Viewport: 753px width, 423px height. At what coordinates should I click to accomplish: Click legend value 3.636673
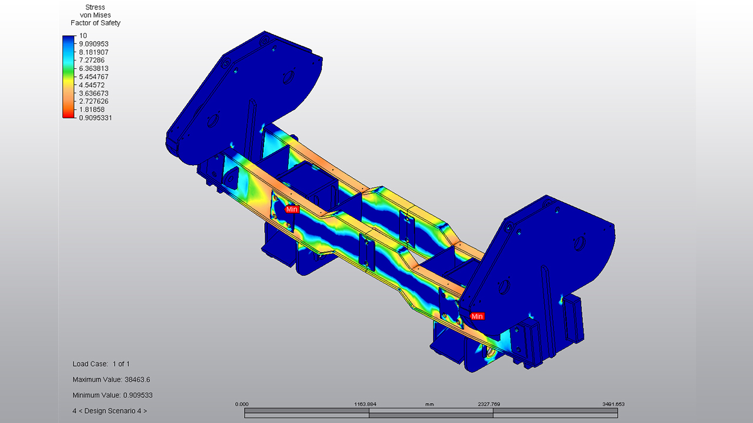94,93
